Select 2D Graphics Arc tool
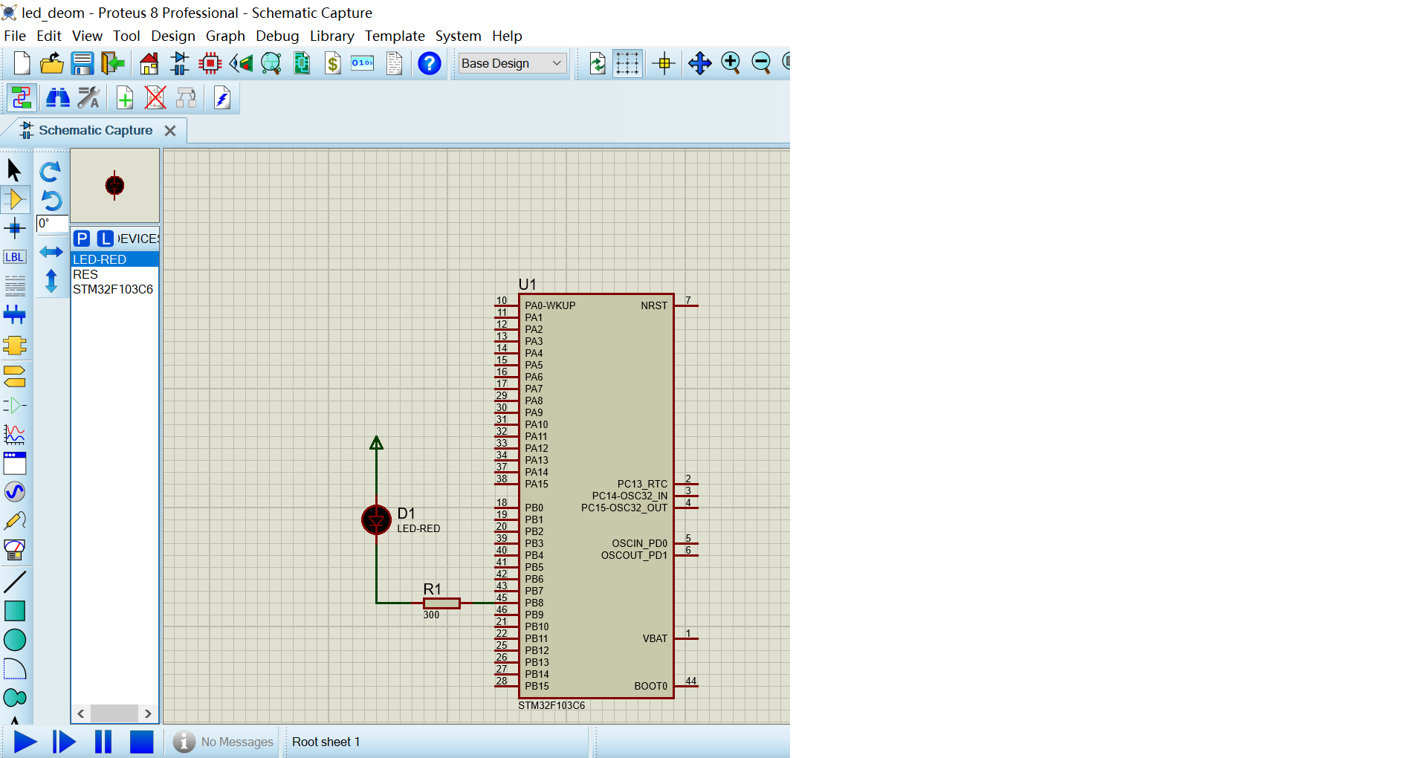 (x=14, y=669)
